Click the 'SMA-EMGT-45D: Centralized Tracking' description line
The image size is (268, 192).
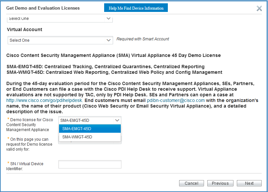[105, 67]
